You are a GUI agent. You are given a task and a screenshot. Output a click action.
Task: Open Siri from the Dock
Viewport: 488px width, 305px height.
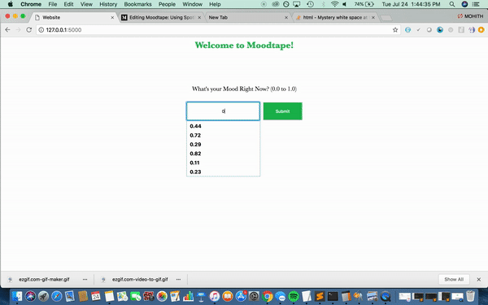pos(31,296)
